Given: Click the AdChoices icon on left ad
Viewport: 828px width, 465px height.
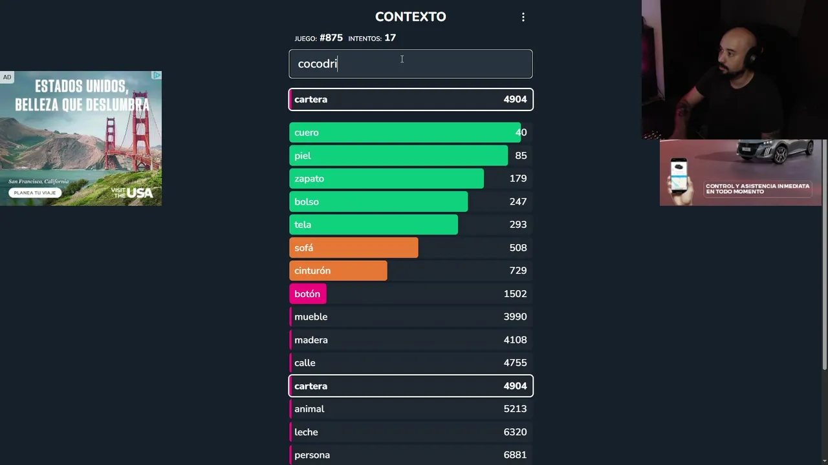Looking at the screenshot, I should [x=157, y=76].
